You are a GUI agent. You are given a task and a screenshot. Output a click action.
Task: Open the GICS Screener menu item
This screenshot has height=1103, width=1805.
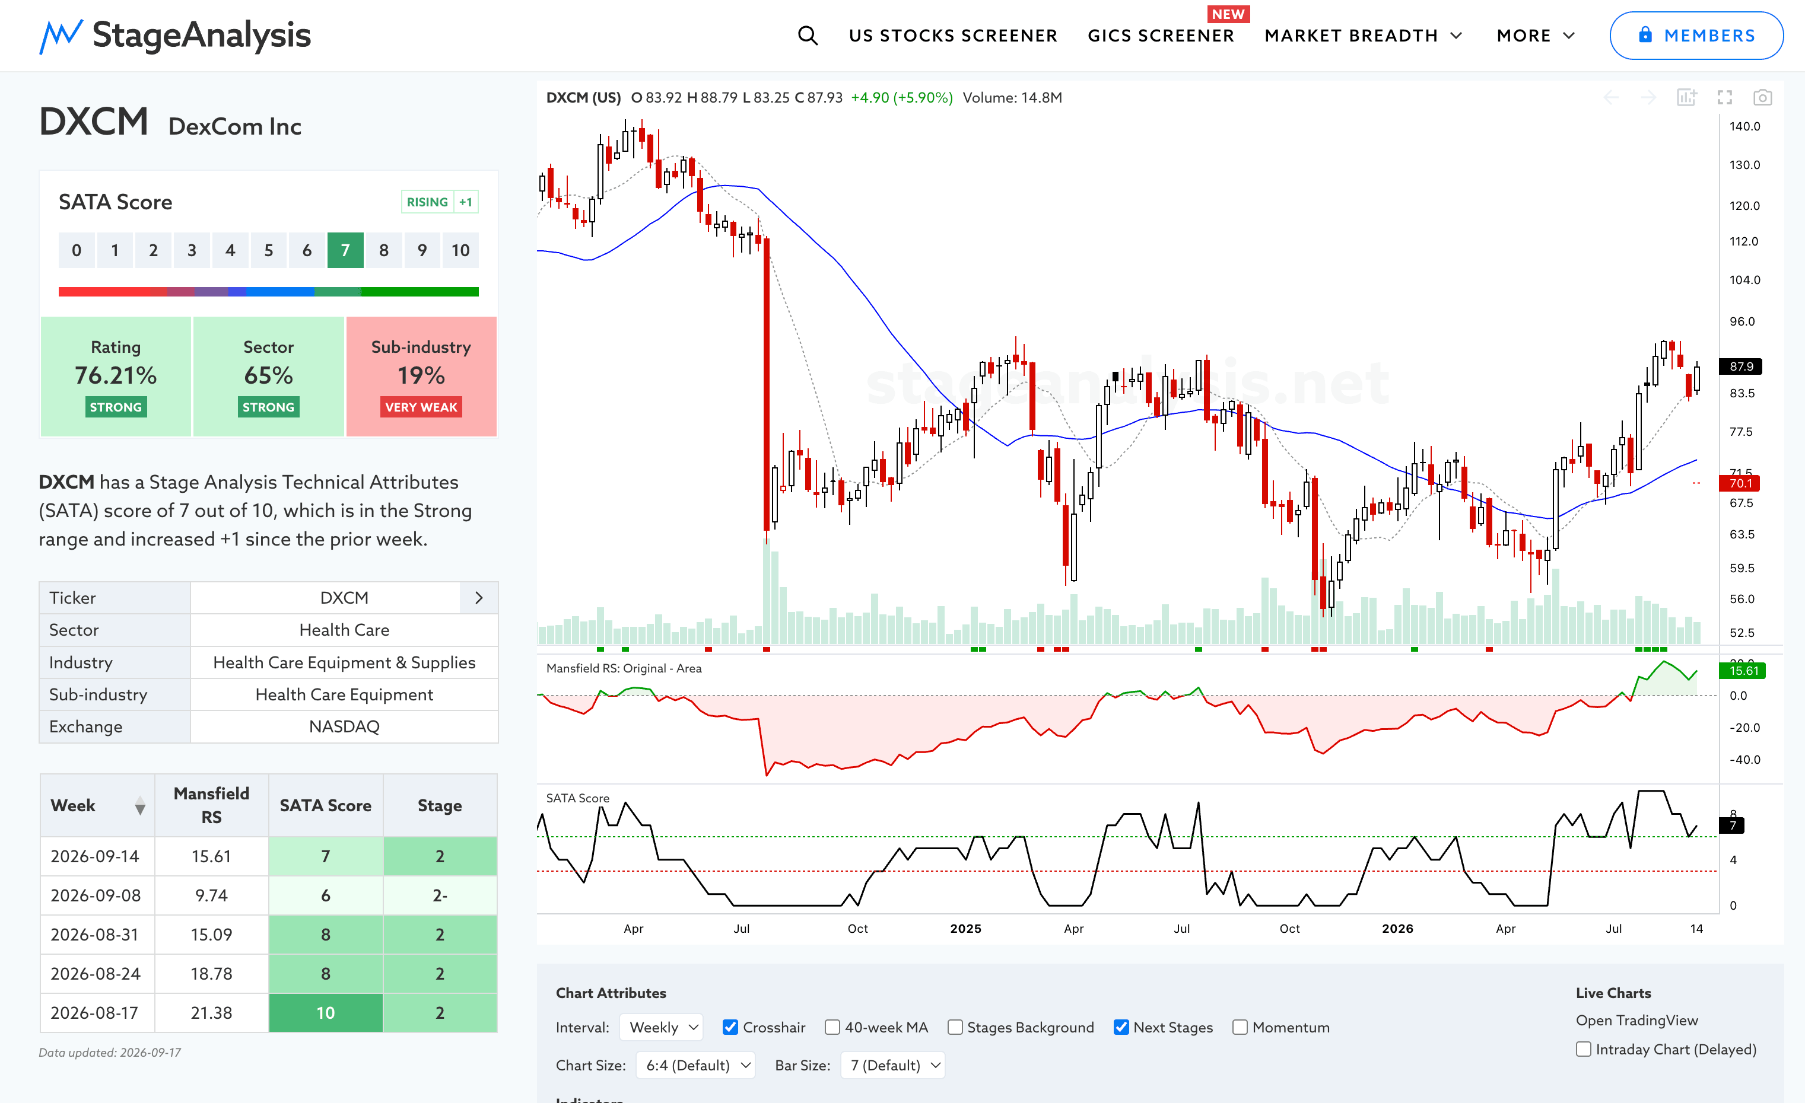point(1161,36)
